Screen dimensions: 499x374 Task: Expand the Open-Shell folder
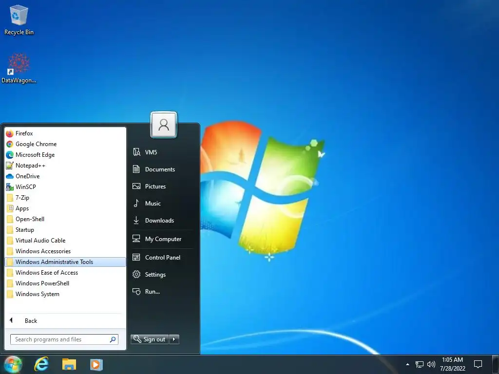pyautogui.click(x=65, y=219)
